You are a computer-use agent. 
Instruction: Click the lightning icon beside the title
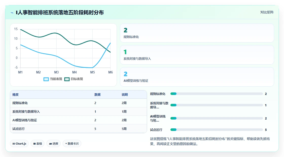pos(12,13)
